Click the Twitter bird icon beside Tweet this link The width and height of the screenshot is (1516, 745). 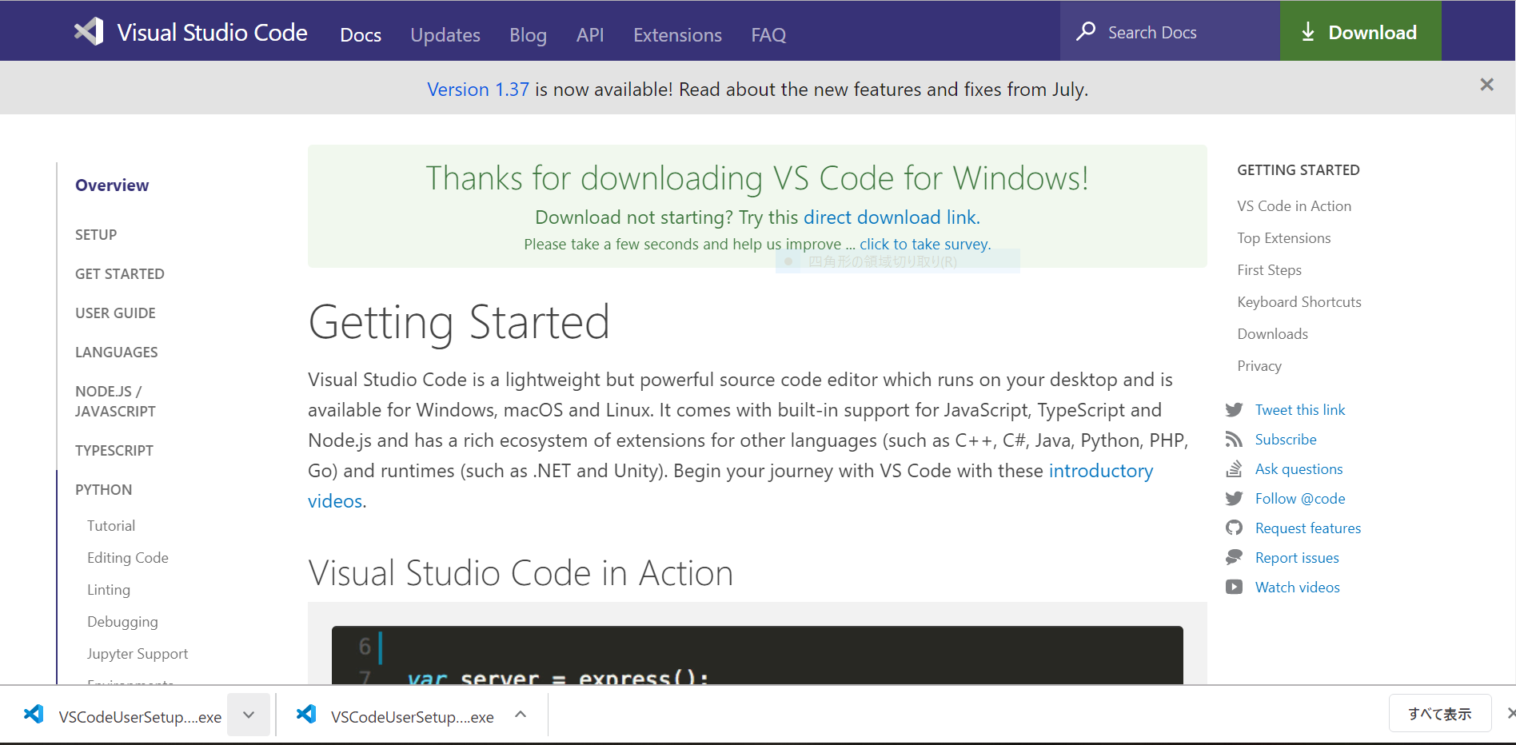pos(1234,410)
